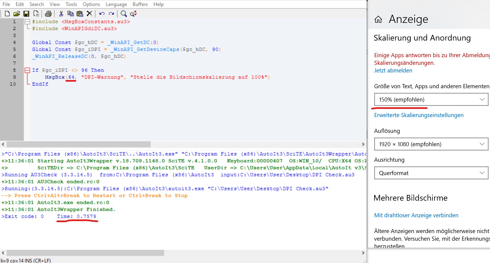Image resolution: width=490 pixels, height=263 pixels.
Task: Open the 1920 × 1080 resolution dropdown
Action: [x=431, y=144]
